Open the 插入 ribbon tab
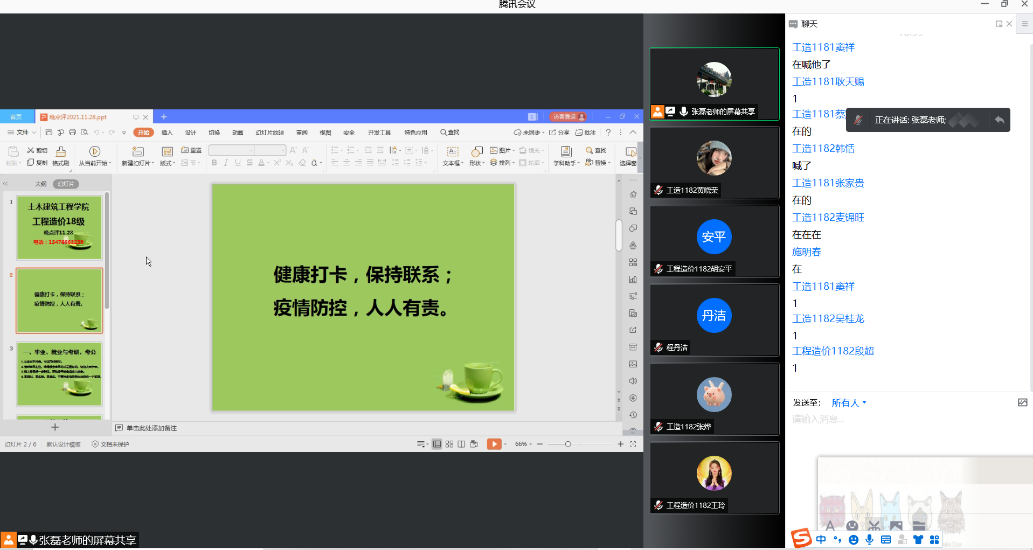Viewport: 1033px width, 550px height. (167, 133)
